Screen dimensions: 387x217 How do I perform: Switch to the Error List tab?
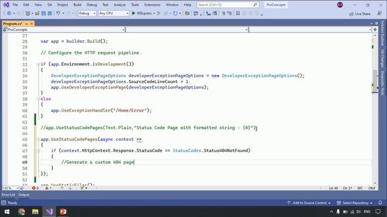(8, 195)
